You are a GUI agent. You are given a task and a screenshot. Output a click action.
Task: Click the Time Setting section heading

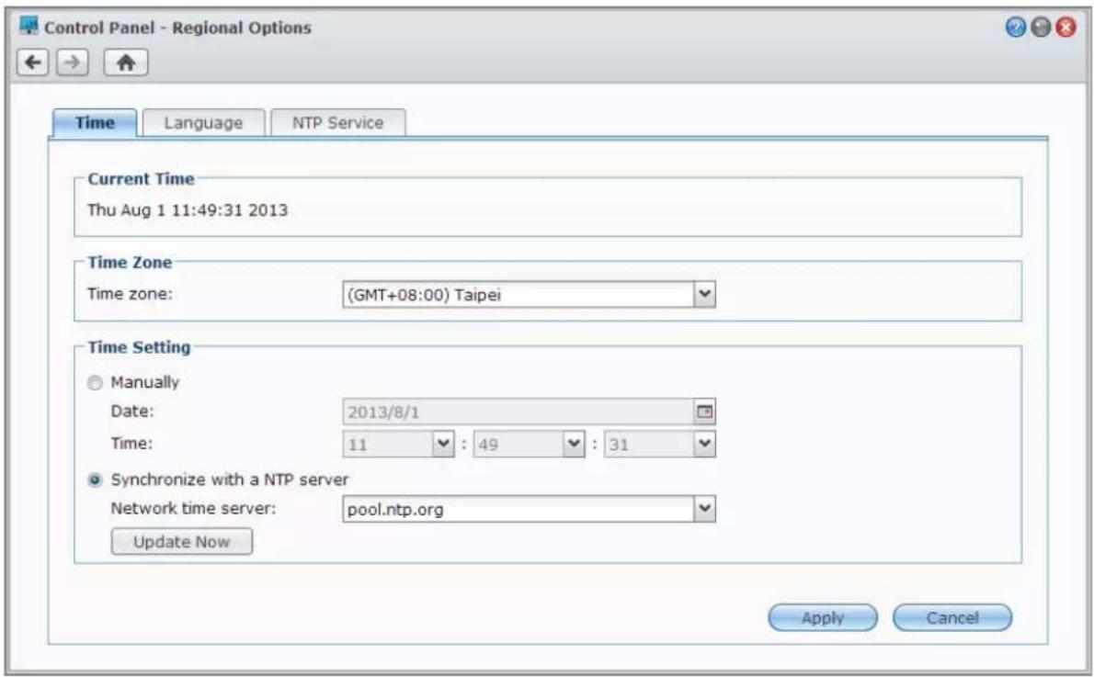click(x=139, y=347)
